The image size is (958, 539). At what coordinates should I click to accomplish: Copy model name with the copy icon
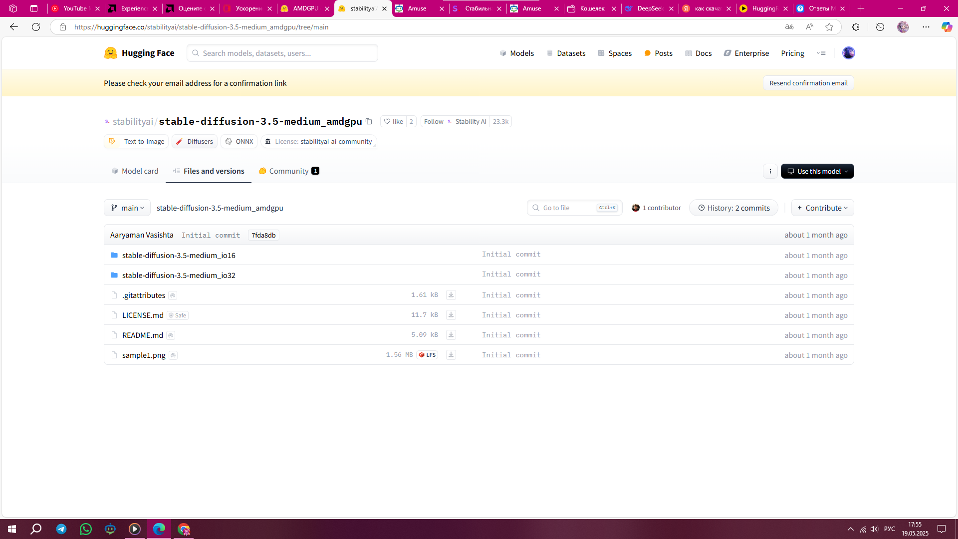369,121
